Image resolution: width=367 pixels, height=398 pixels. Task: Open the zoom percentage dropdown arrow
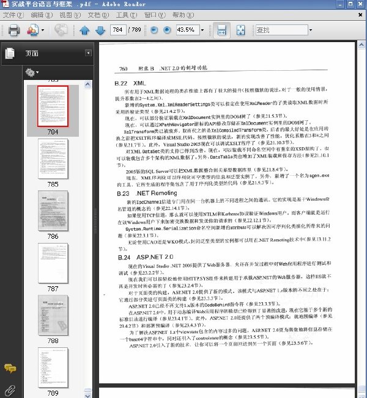click(202, 30)
